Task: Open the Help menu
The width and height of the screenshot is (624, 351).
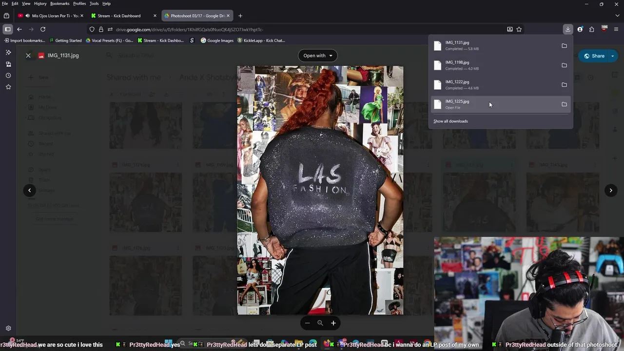Action: coord(106,3)
